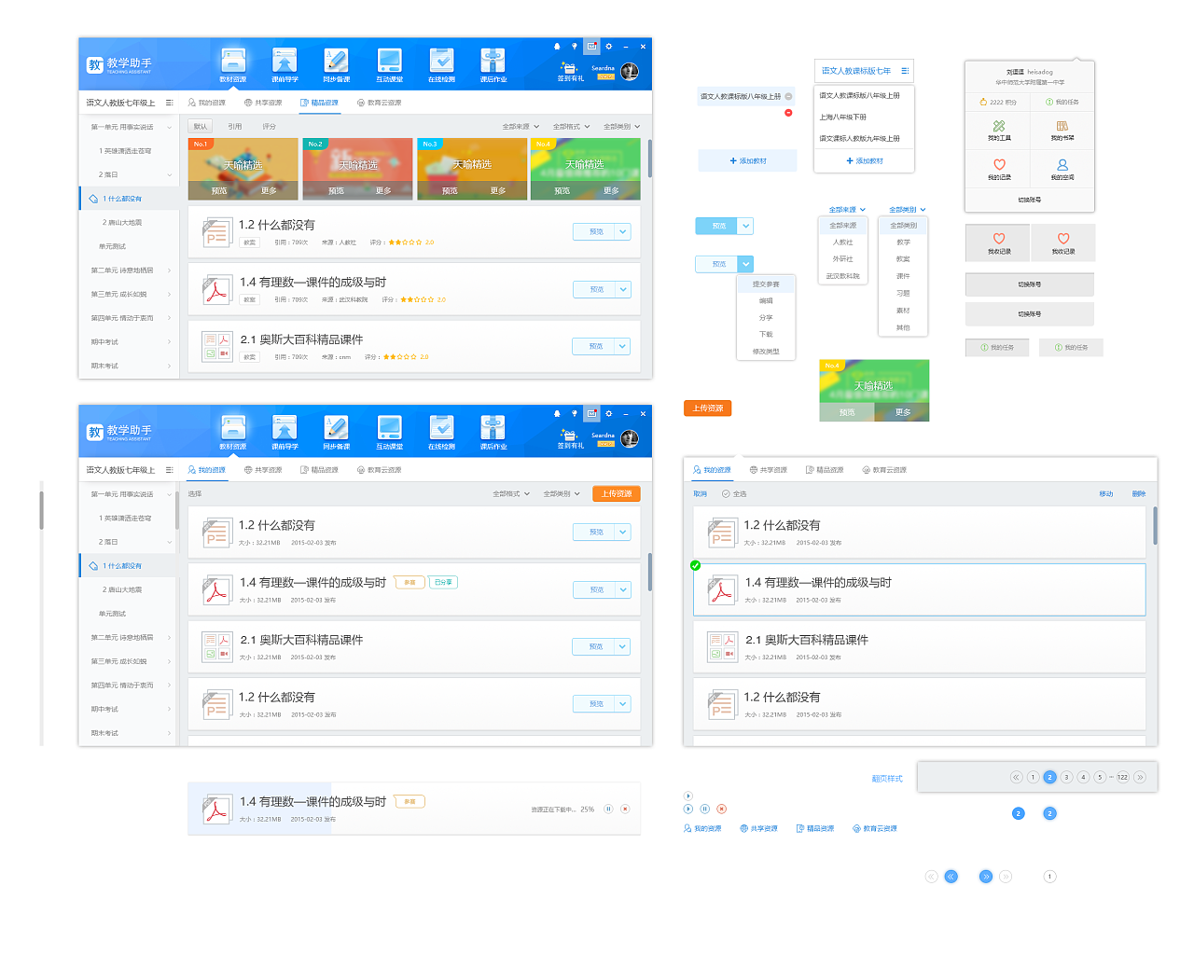Screen dimensions: 1194x955
Task: Click the 2222 积分 points item
Action: (998, 102)
